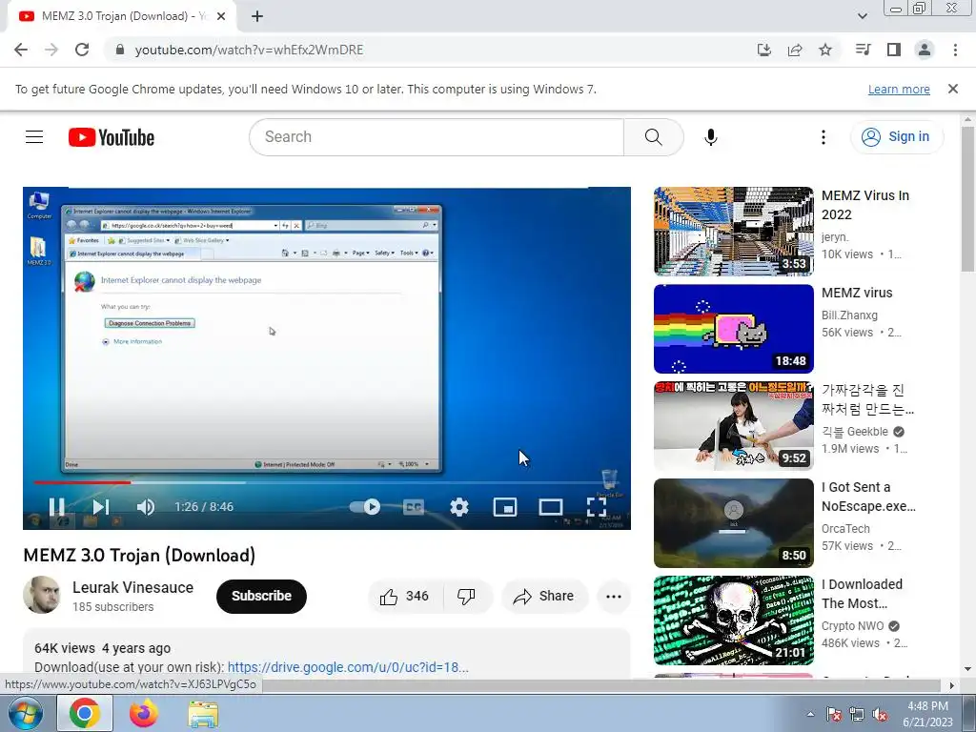976x732 pixels.
Task: Click the OrcaTech channel name
Action: [845, 528]
